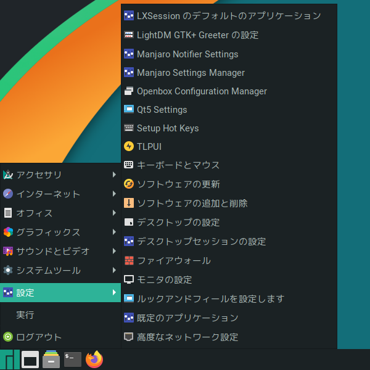
Task: Click the ソフトウェアの更新 refresh icon
Action: tap(129, 184)
